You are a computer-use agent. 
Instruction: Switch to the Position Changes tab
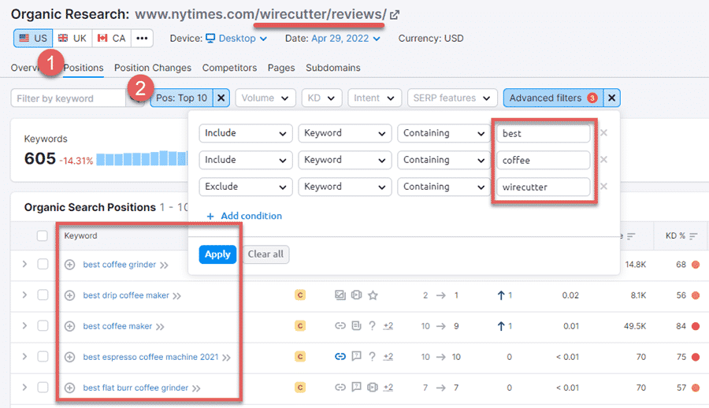pyautogui.click(x=153, y=68)
